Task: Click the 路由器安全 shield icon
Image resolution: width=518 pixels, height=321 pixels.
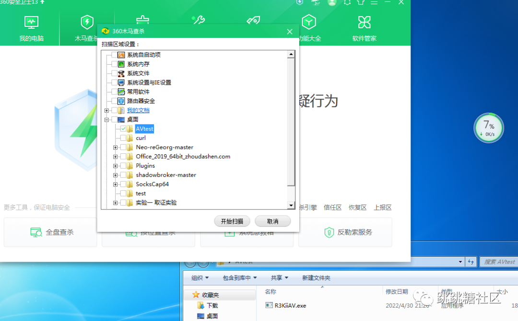Action: click(121, 101)
